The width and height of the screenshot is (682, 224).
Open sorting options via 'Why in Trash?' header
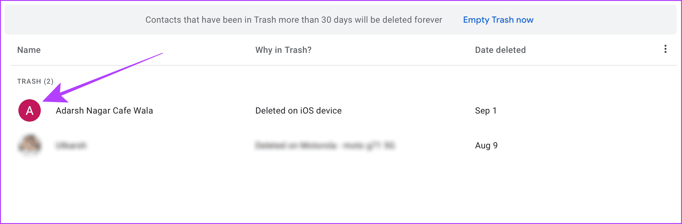(x=283, y=50)
